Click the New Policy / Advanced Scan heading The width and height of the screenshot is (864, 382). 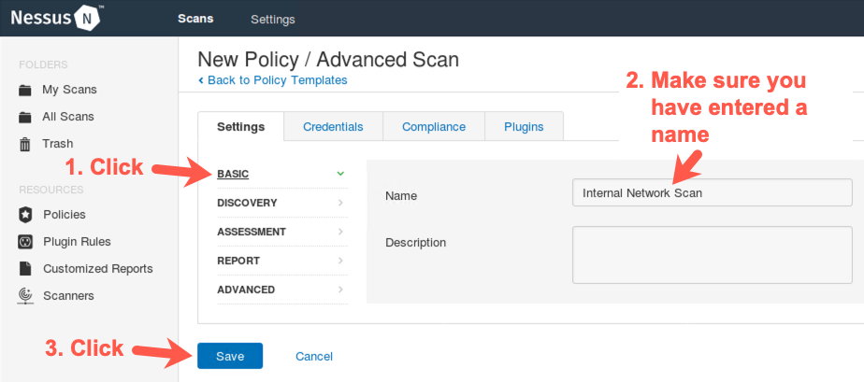328,60
